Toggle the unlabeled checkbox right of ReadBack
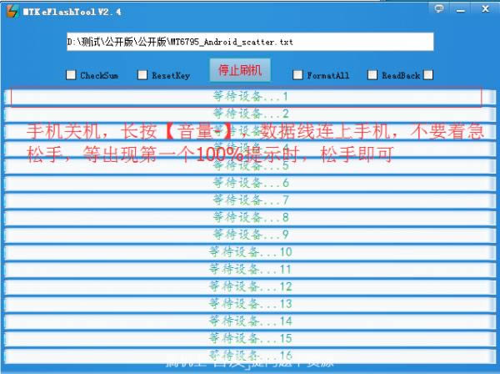 click(x=428, y=75)
